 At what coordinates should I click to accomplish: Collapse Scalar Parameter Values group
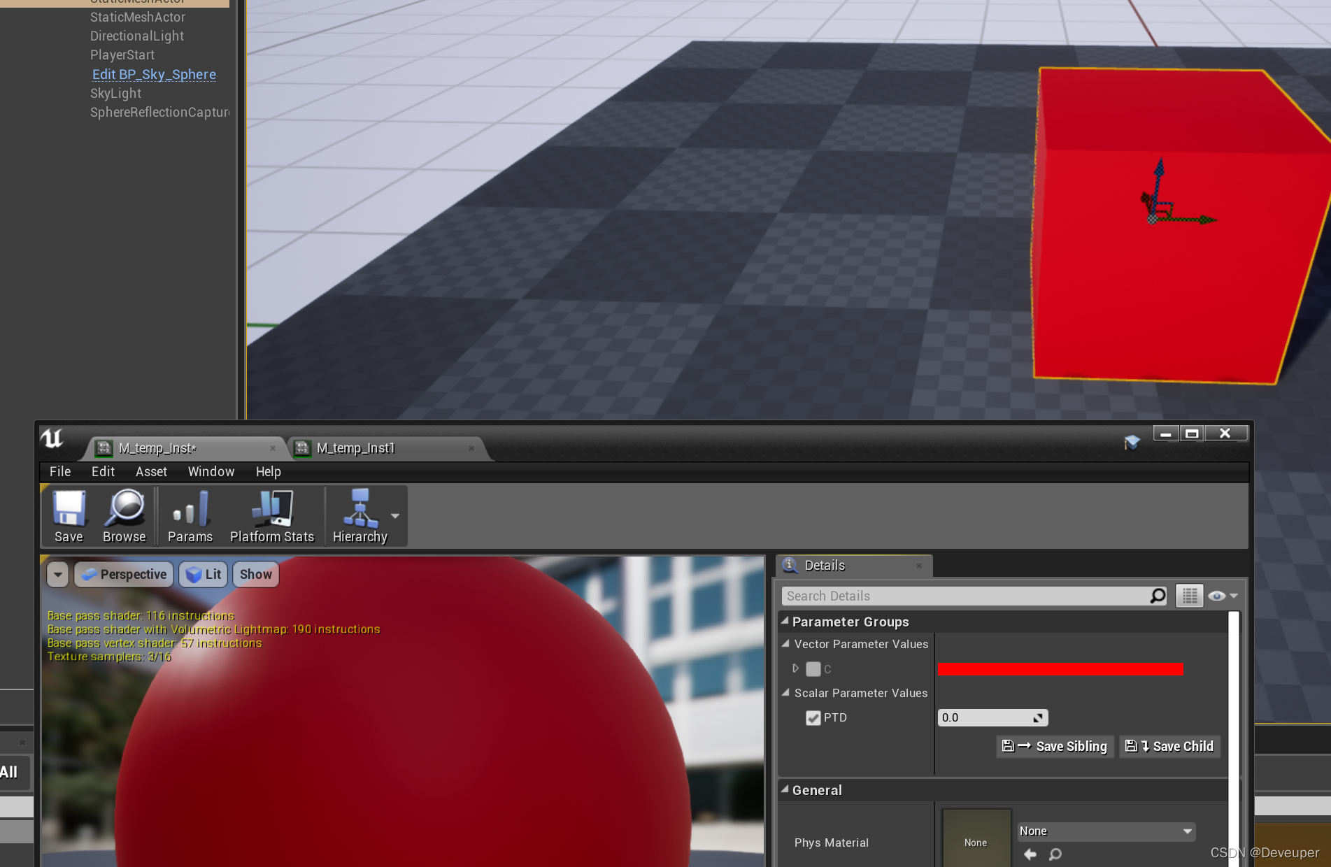click(785, 692)
